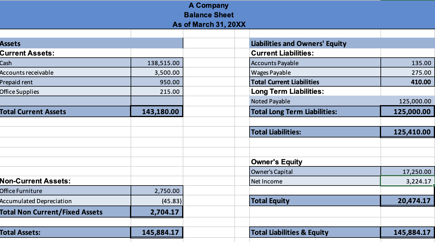Image resolution: width=435 pixels, height=242 pixels.
Task: Select the Total Assets value 145,884.17
Action: click(x=157, y=232)
